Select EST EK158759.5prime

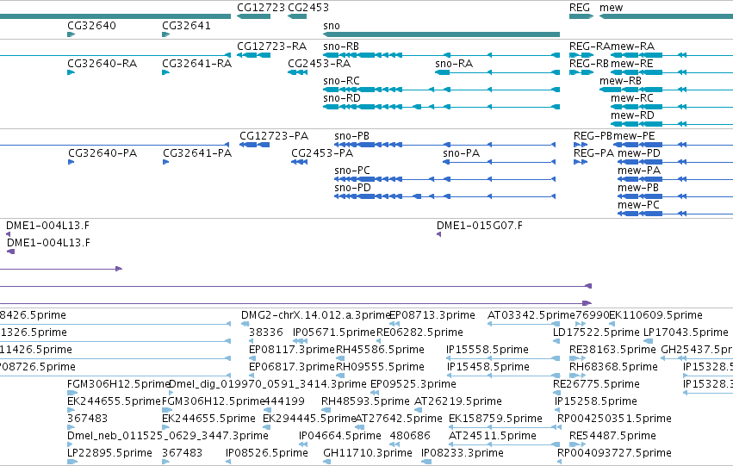pos(495,419)
